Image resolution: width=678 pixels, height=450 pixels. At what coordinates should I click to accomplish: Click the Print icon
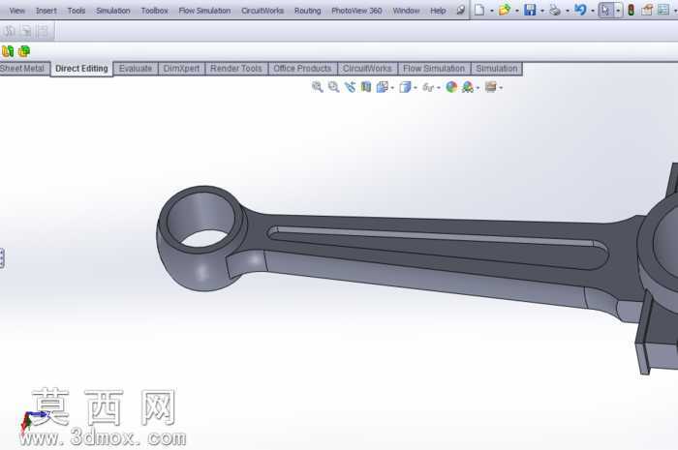click(555, 10)
